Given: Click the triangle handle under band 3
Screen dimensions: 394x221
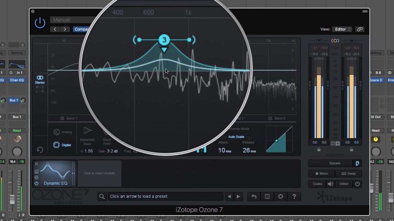Looking at the screenshot, I should [x=164, y=50].
